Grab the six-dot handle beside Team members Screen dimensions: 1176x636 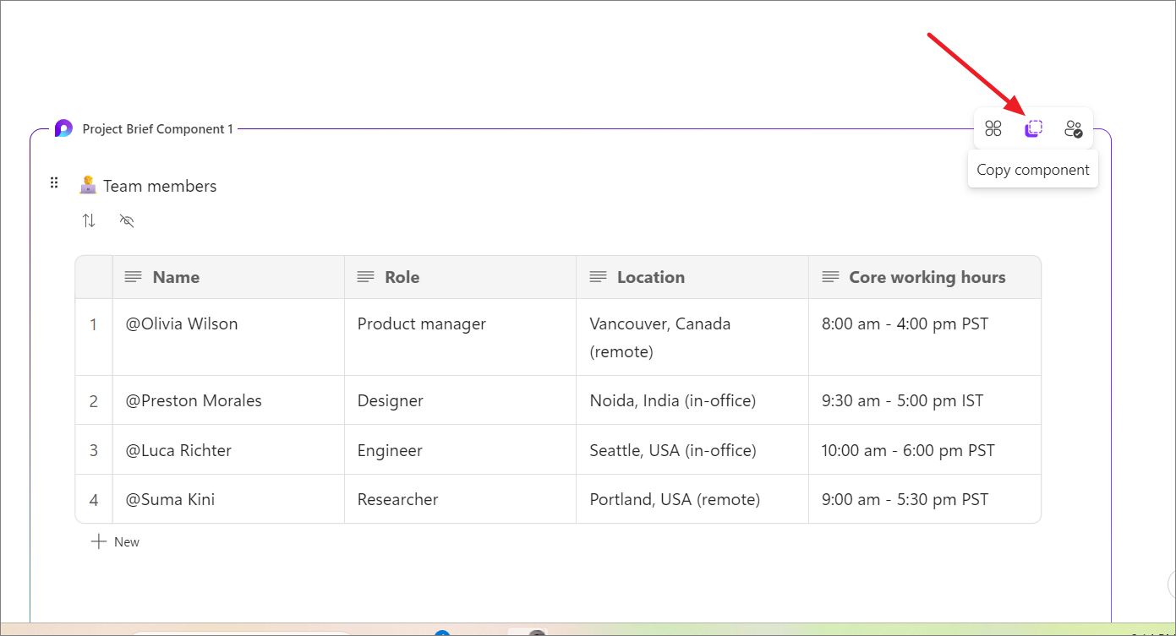tap(54, 182)
